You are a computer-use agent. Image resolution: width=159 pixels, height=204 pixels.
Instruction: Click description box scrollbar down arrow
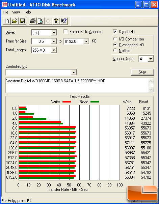tap(151, 89)
